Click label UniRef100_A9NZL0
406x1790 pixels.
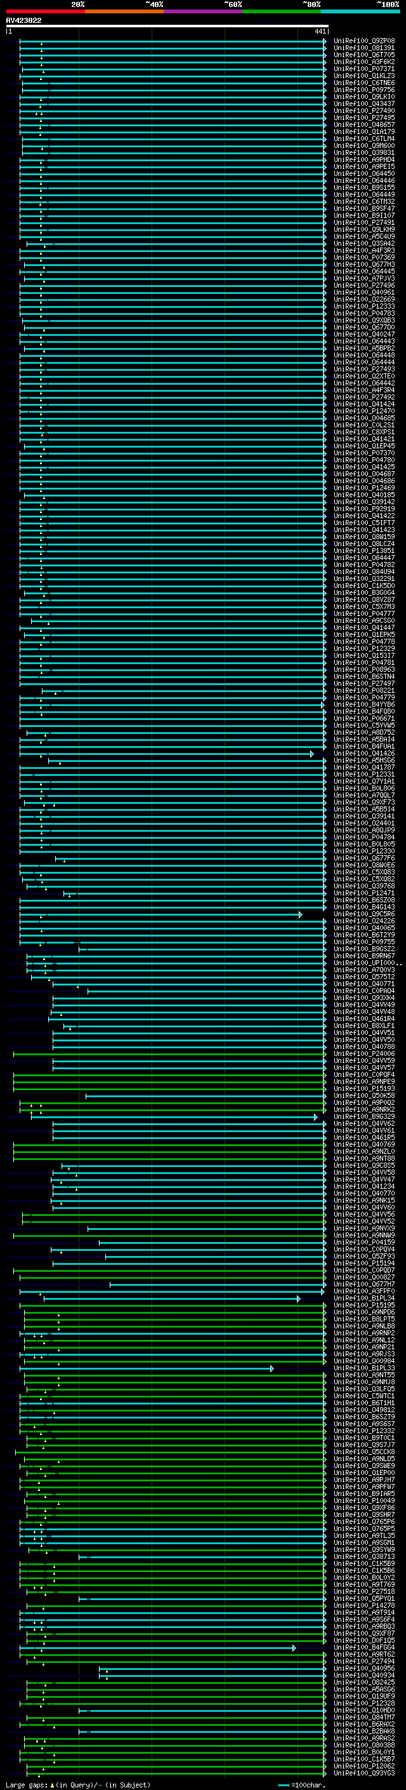point(364,1151)
